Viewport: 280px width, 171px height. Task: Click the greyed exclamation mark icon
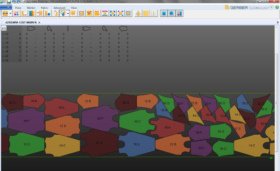tap(154, 13)
